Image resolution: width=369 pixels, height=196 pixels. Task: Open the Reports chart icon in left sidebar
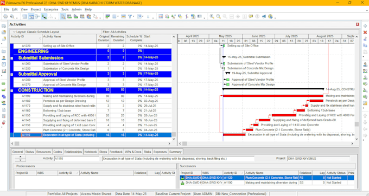point(4,71)
